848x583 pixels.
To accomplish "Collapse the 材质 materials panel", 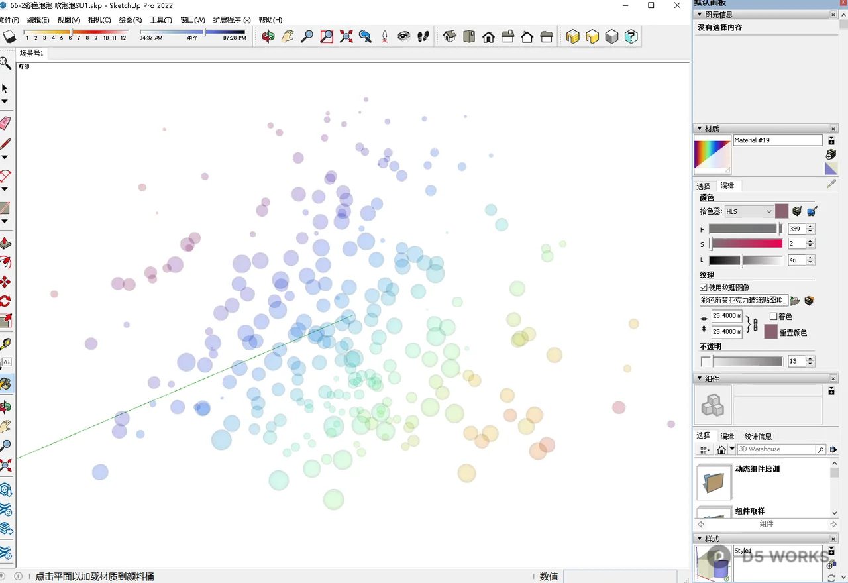I will click(x=700, y=129).
